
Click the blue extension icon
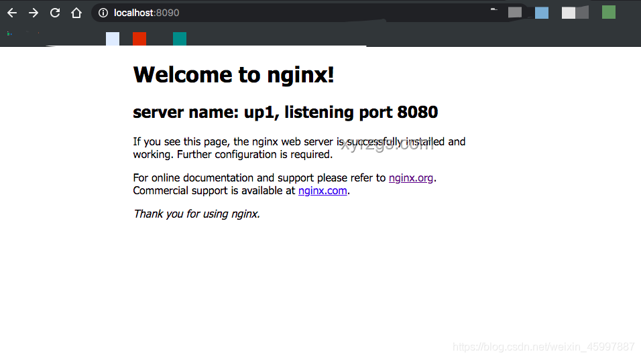click(542, 13)
